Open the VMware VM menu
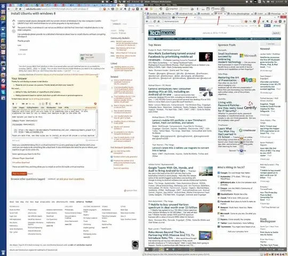 (163, 5)
